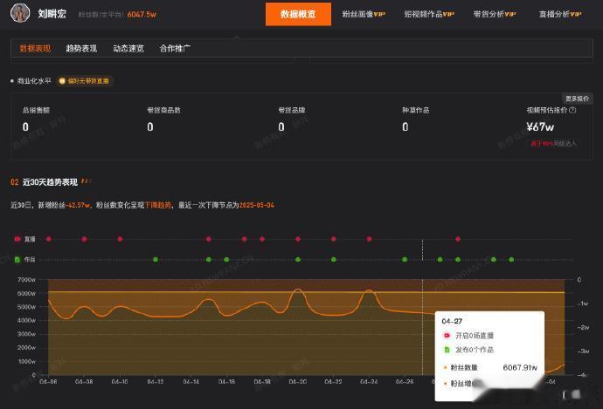This screenshot has height=409, width=603.
Task: Open the 短视频作品 VIP tab
Action: [429, 14]
